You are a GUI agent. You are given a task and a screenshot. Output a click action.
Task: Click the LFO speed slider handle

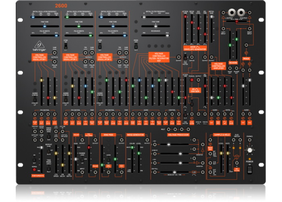tap(56, 153)
